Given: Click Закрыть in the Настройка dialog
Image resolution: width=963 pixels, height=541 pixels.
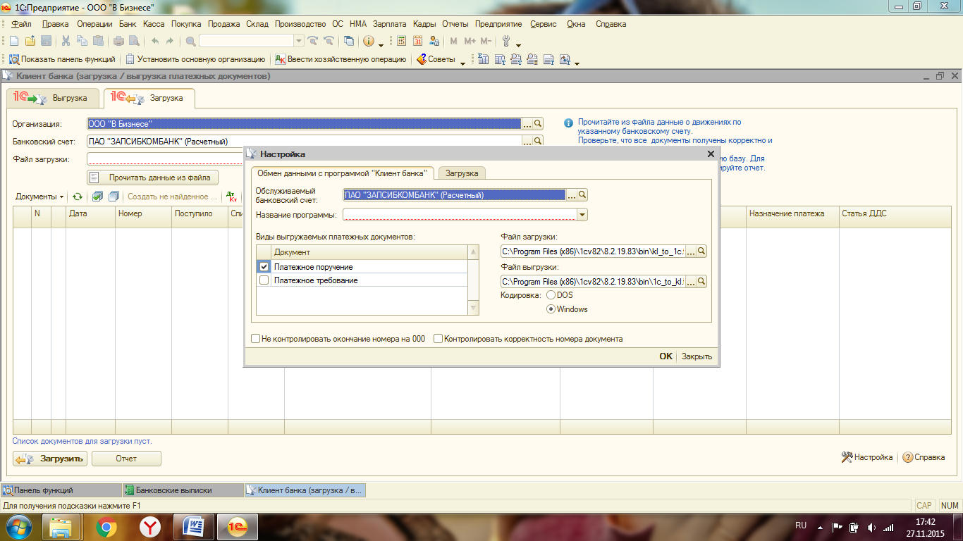Looking at the screenshot, I should coord(697,356).
